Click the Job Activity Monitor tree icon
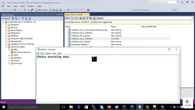Screen dimensions: 195x110 [x=12, y=52]
